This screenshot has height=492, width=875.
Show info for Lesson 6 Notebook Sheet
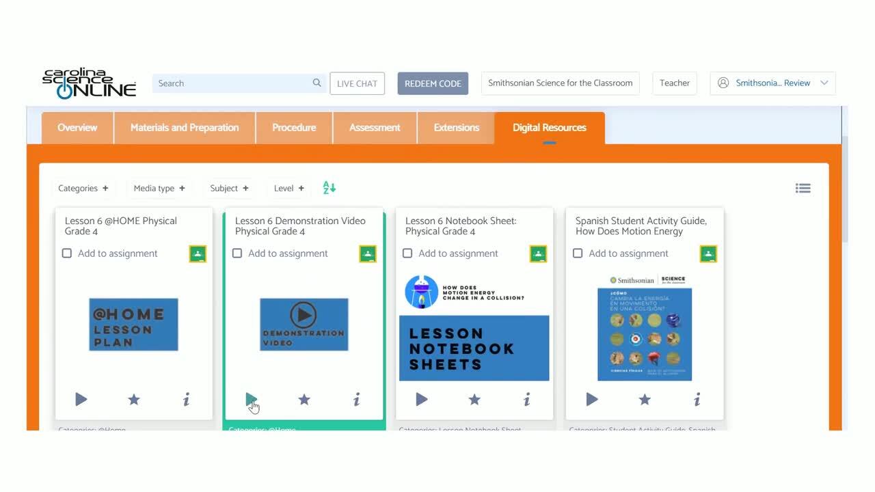pyautogui.click(x=527, y=399)
